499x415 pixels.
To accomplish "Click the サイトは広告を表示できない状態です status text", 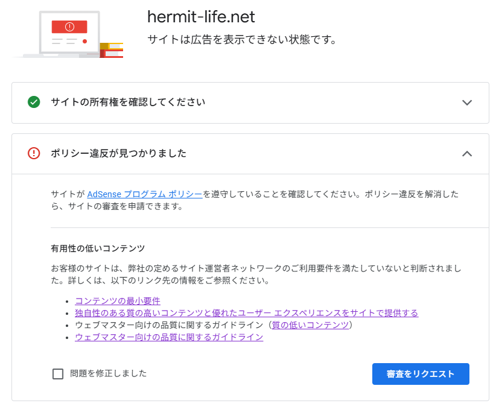I will pyautogui.click(x=241, y=40).
